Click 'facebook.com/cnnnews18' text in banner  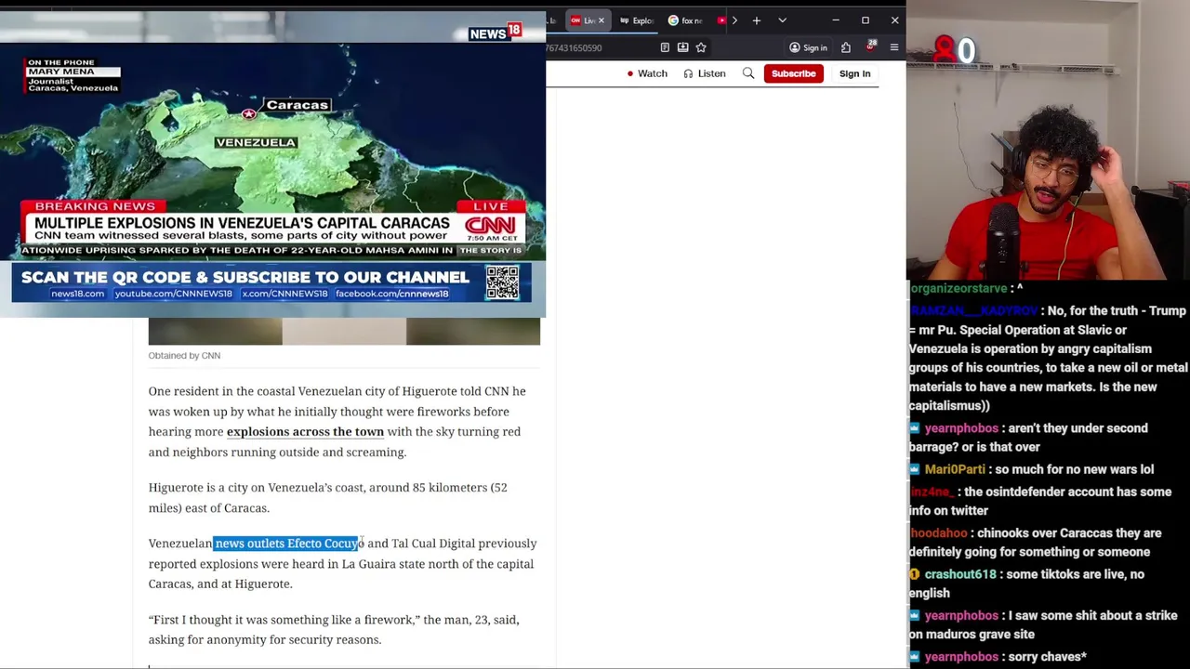391,294
